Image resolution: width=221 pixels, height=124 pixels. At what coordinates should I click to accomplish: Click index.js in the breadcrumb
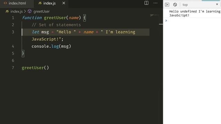(17, 11)
